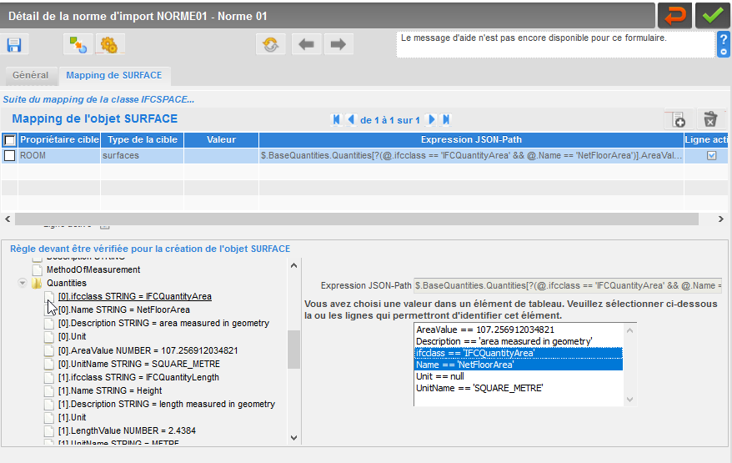Sort by Type de la cible header
This screenshot has width=732, height=463.
[143, 139]
